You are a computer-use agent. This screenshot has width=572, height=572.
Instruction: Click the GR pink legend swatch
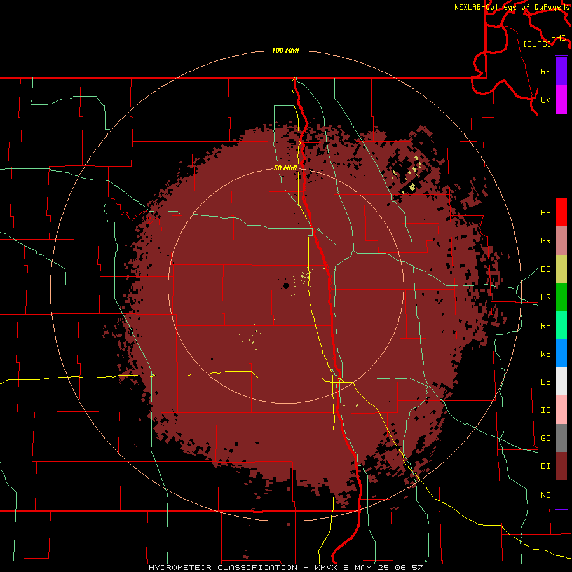(561, 241)
